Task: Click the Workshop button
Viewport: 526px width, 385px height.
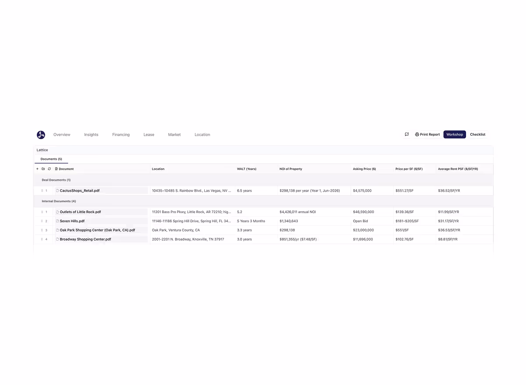Action: (455, 134)
